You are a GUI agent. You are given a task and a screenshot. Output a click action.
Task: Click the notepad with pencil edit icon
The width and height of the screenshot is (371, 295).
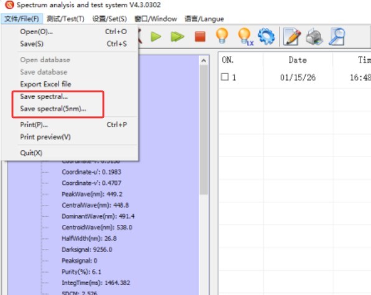click(292, 37)
